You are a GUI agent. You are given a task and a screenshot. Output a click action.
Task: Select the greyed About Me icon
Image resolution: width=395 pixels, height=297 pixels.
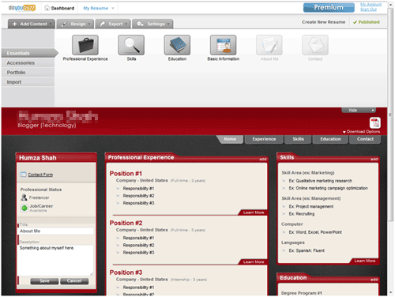[269, 45]
